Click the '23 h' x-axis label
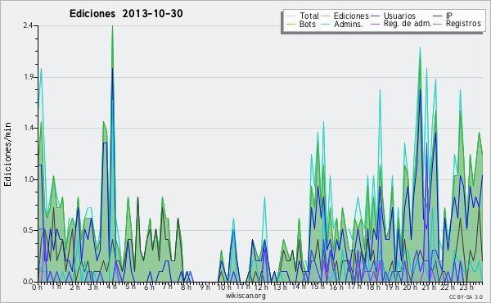Image resolution: width=491 pixels, height=303 pixels. [x=466, y=287]
